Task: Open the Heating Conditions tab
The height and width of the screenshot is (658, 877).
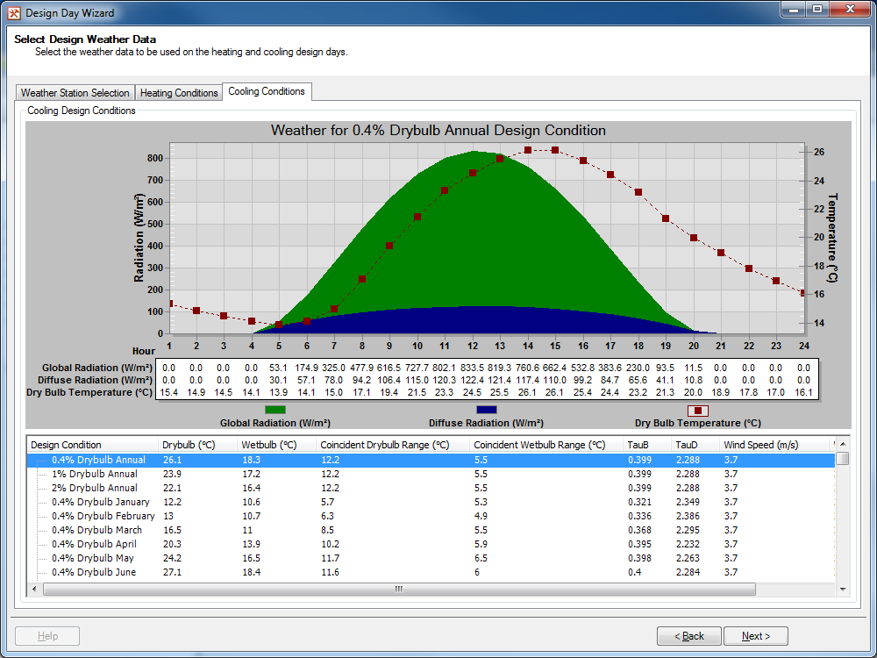Action: 179,93
